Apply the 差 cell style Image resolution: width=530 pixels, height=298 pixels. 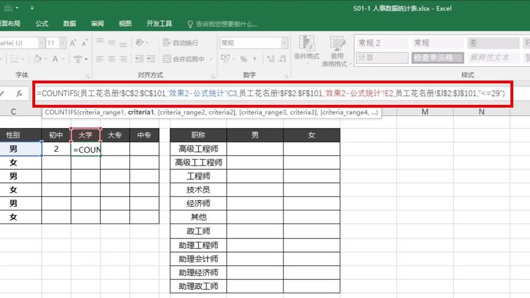click(x=494, y=43)
